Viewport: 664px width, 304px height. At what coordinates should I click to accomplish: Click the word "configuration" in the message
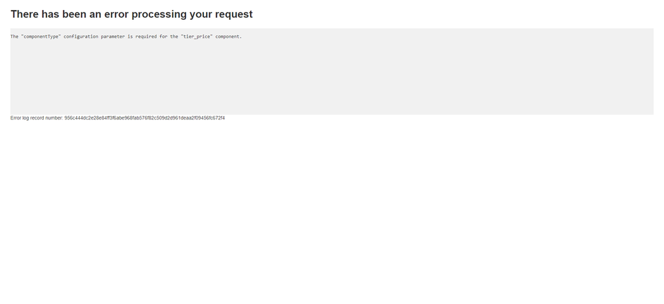pos(81,37)
